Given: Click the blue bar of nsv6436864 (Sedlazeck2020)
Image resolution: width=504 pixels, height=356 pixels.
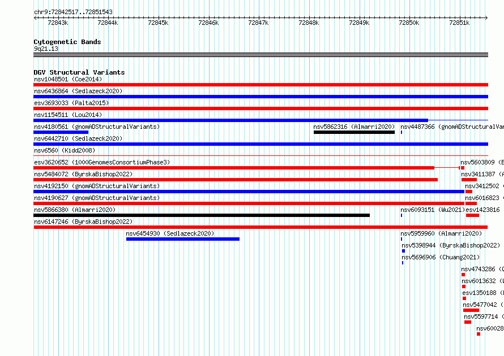Looking at the screenshot, I should coord(260,97).
